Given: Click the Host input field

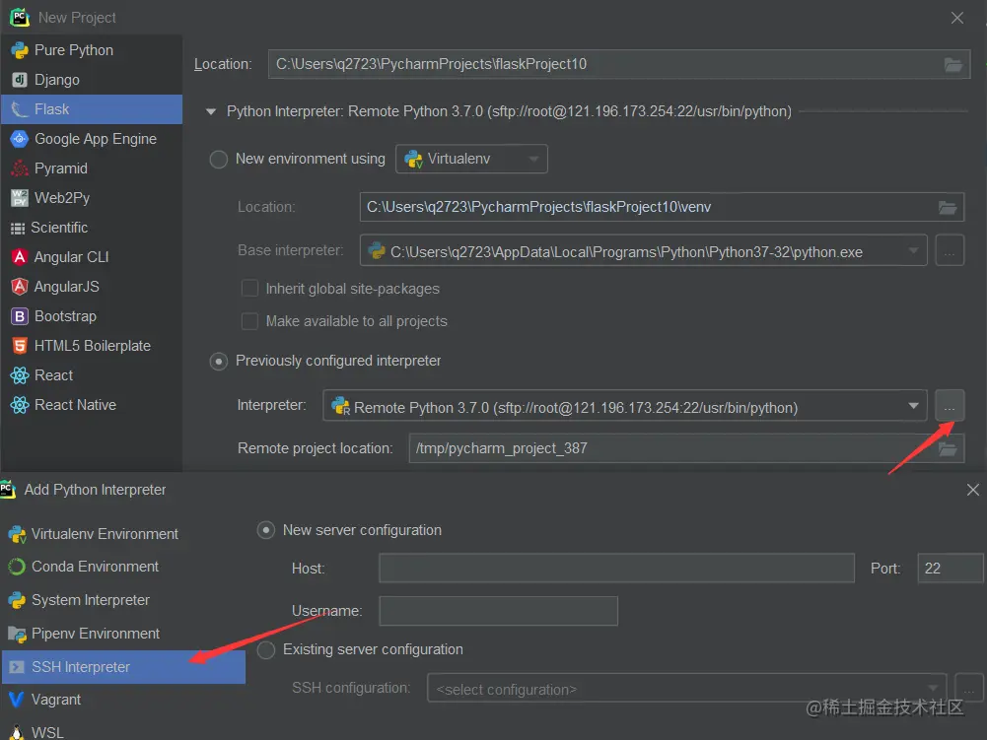Looking at the screenshot, I should [x=616, y=569].
